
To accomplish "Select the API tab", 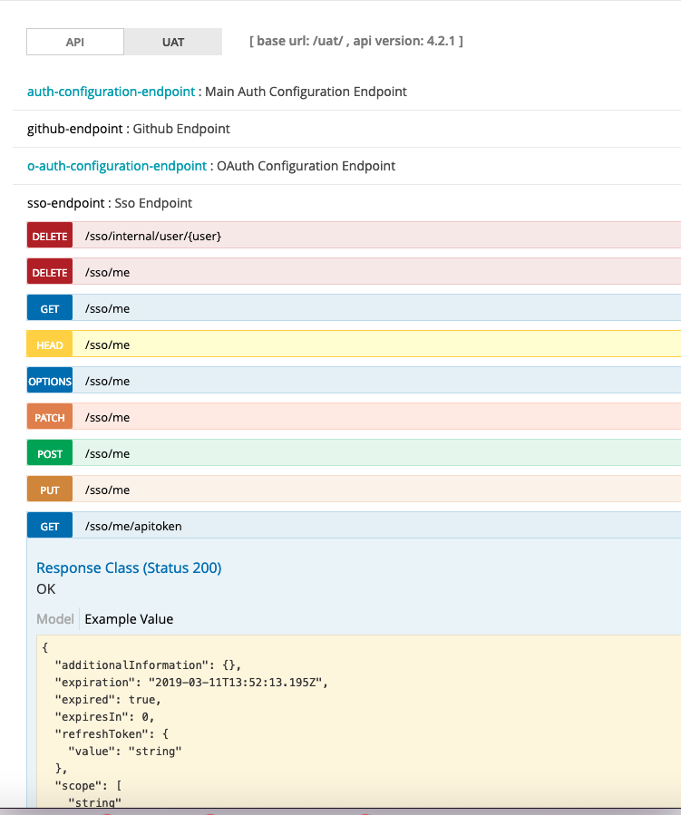I will (75, 42).
